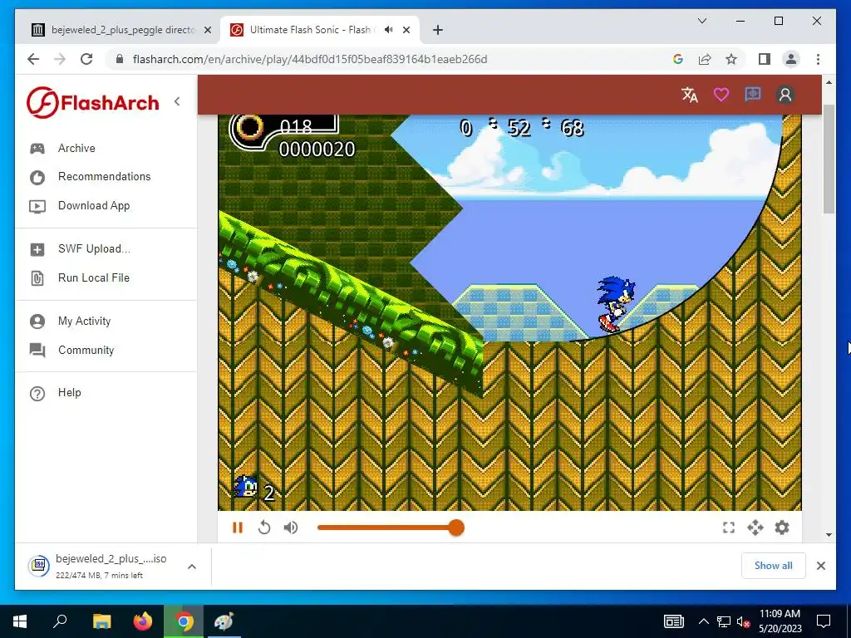This screenshot has width=851, height=638.
Task: Go back to the previous page
Action: 33,59
